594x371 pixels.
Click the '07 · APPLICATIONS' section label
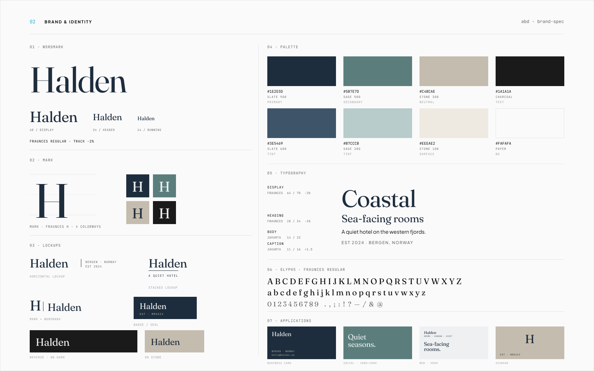pos(289,321)
